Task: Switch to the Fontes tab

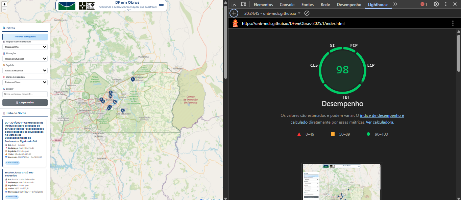Action: 308,5
